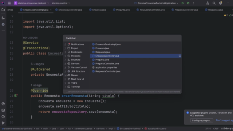Image resolution: width=233 pixels, height=131 pixels.
Task: Close the EncuestaServiceImpl.java tab
Action: coord(51,10)
